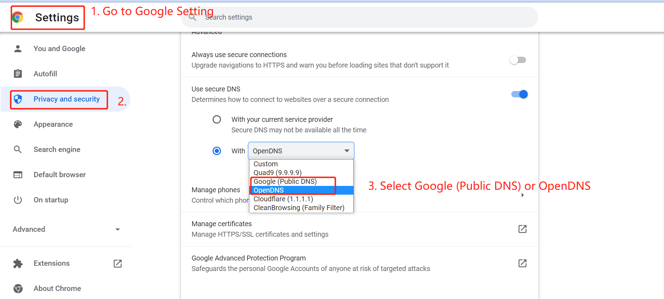Expand the Advanced sidebar section
This screenshot has height=299, width=664.
click(x=66, y=229)
